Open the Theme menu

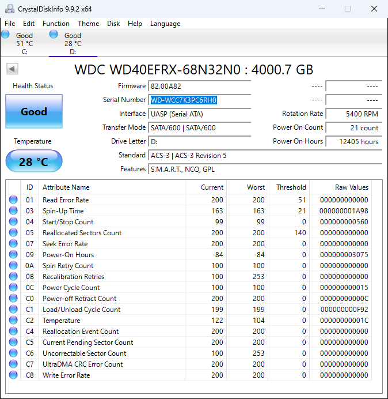89,24
